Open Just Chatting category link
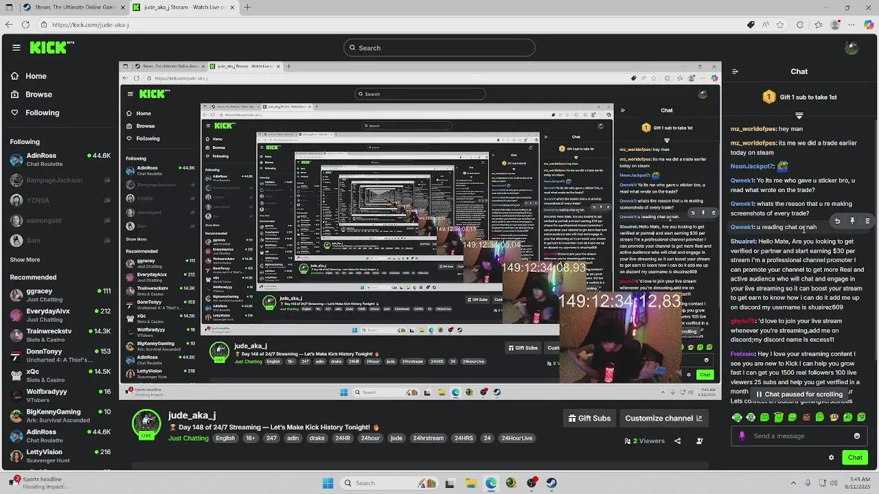Viewport: 879px width, 494px height. pyautogui.click(x=188, y=438)
